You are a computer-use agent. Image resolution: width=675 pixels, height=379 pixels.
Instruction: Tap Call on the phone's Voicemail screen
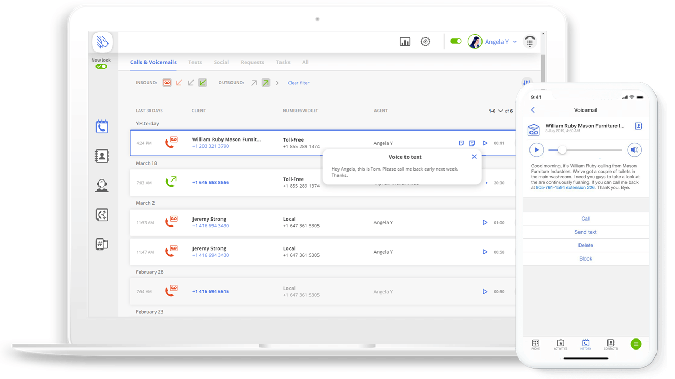[x=586, y=218]
